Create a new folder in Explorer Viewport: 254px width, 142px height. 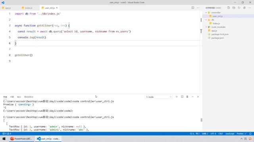pos(234,8)
